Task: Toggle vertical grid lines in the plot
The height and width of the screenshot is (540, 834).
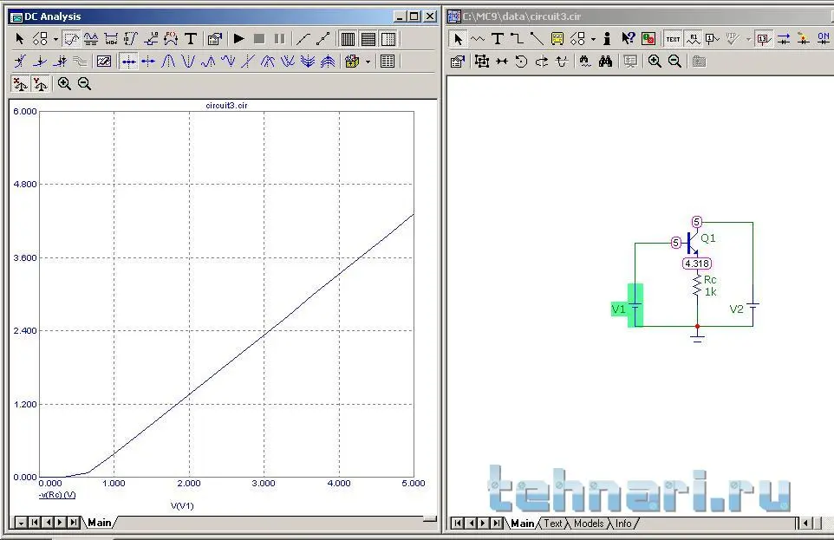Action: click(x=348, y=39)
